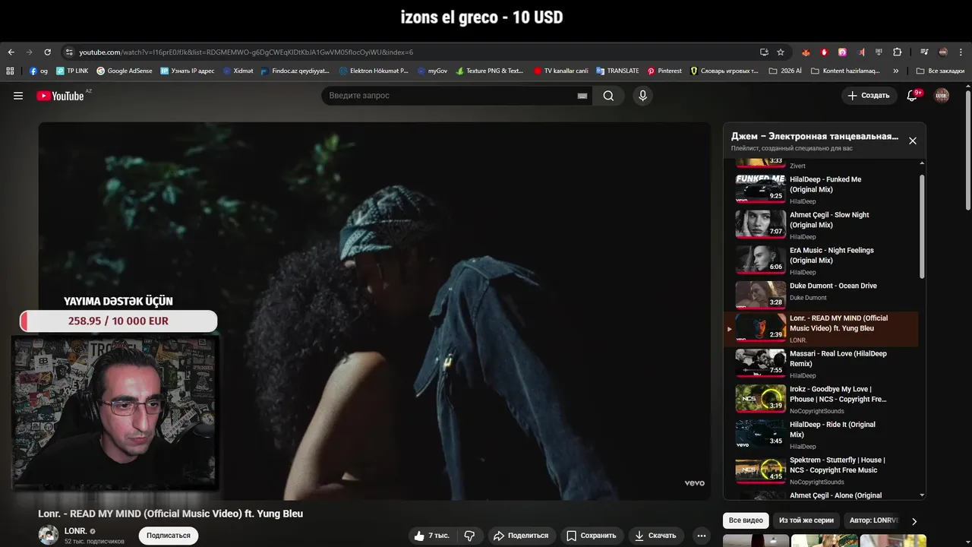This screenshot has width=972, height=547.
Task: View site information icon in address bar
Action: pos(69,52)
